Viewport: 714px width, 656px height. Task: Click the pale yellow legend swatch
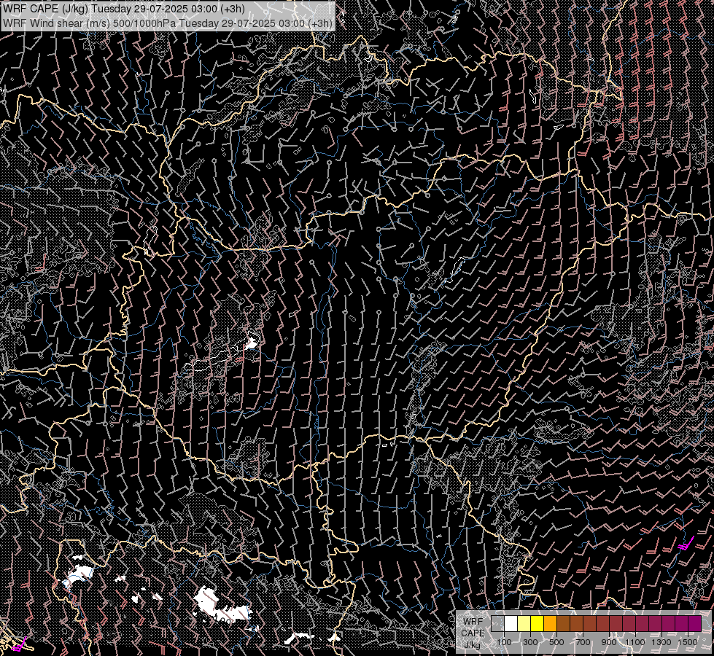(x=524, y=624)
